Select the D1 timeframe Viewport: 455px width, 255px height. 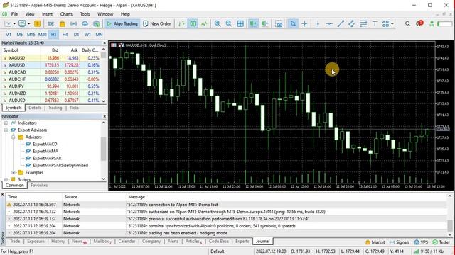76,35
